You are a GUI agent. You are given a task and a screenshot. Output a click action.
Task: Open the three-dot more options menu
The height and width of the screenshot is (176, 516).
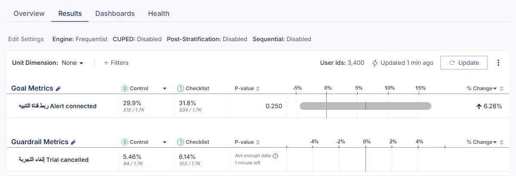coord(498,63)
